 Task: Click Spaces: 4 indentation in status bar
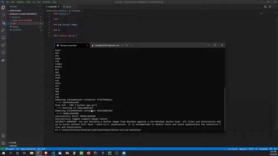[243, 149]
